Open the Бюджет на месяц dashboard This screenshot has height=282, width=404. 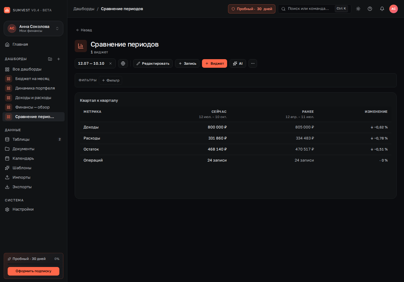pos(33,79)
